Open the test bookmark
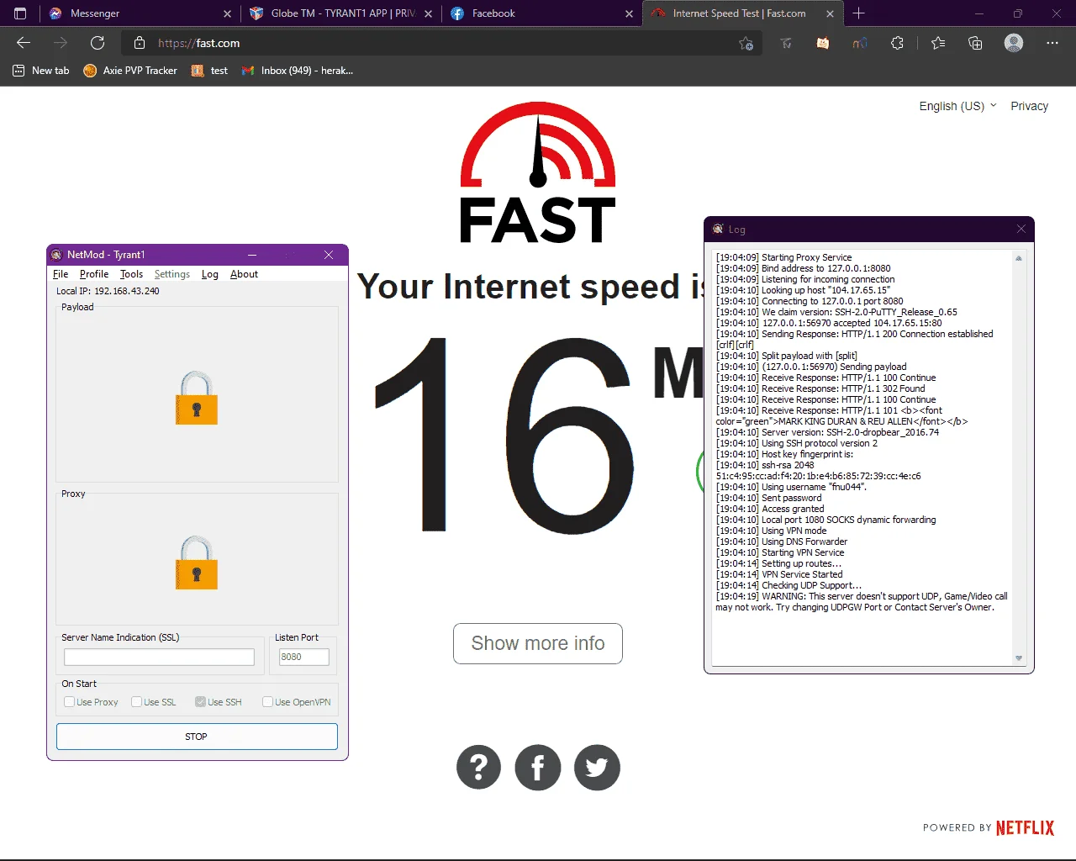Viewport: 1076px width, 861px height. tap(209, 71)
